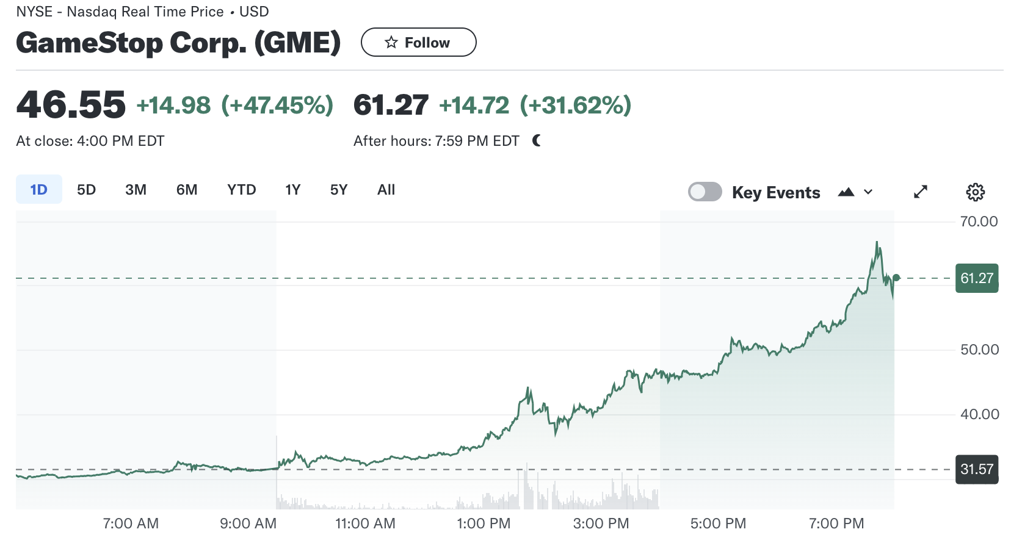The width and height of the screenshot is (1011, 543).
Task: Select the 3M range tab
Action: pos(136,189)
